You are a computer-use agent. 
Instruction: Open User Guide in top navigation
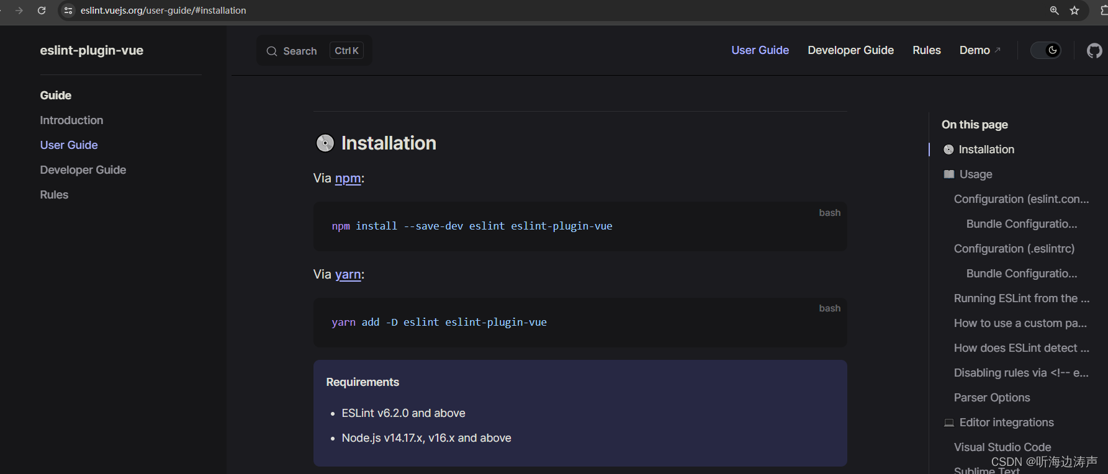(760, 50)
